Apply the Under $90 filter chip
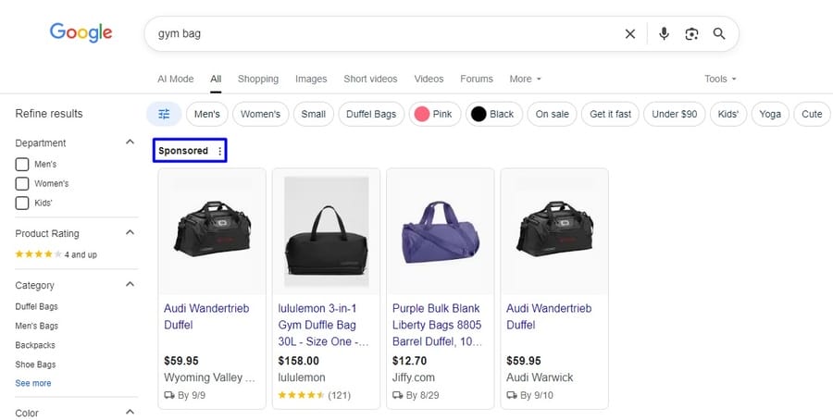Screen dimensions: 833x420 674,114
